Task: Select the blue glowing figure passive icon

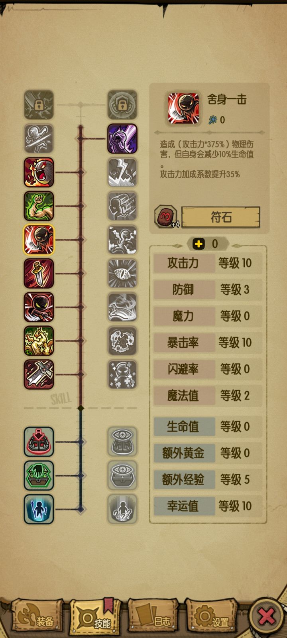Action: pyautogui.click(x=39, y=509)
